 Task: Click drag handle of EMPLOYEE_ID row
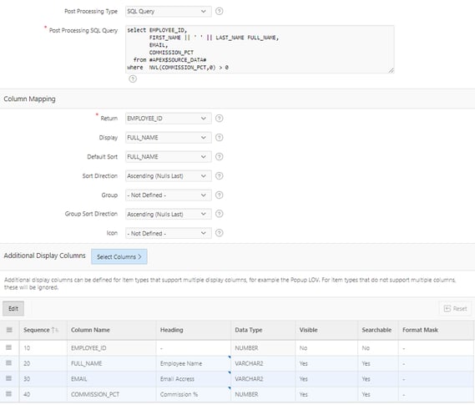click(x=9, y=347)
